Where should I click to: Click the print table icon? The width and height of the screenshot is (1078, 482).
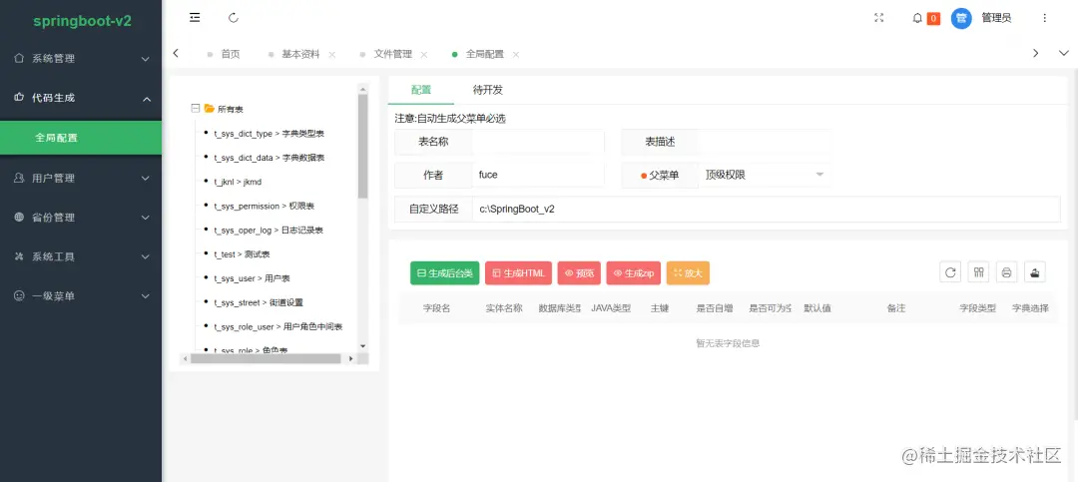[1006, 272]
